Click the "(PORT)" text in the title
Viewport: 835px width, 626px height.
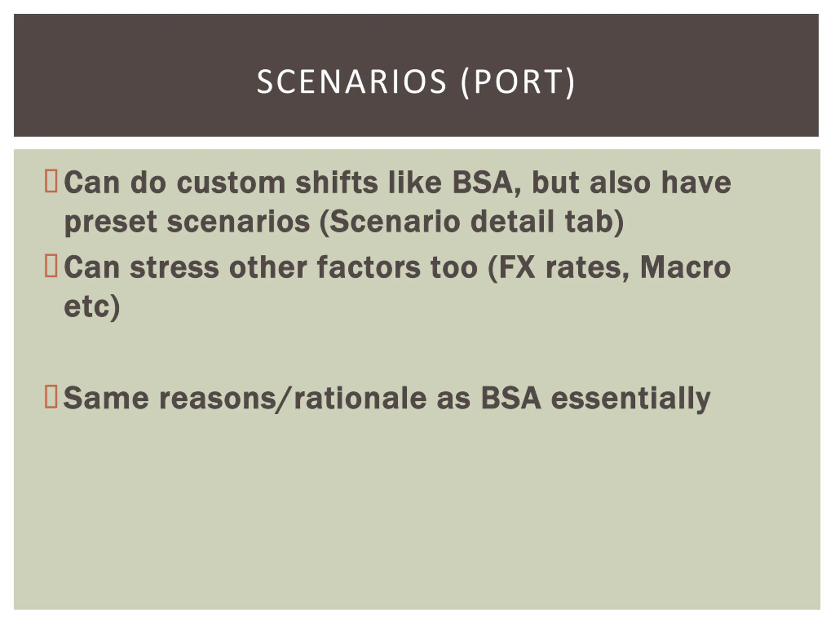click(x=518, y=82)
